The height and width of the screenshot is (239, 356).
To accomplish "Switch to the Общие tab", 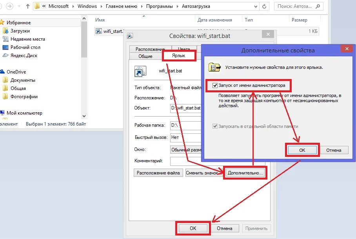I will point(145,56).
